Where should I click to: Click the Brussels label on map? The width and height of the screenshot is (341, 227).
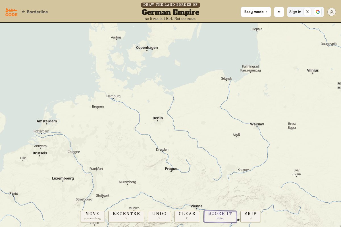tap(40, 153)
